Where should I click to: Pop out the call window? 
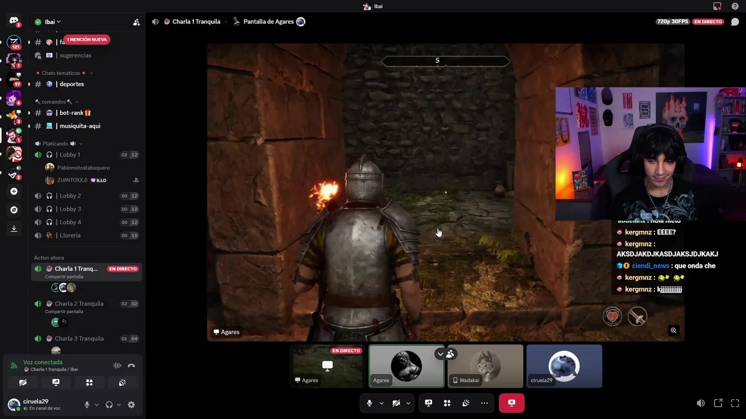[718, 403]
